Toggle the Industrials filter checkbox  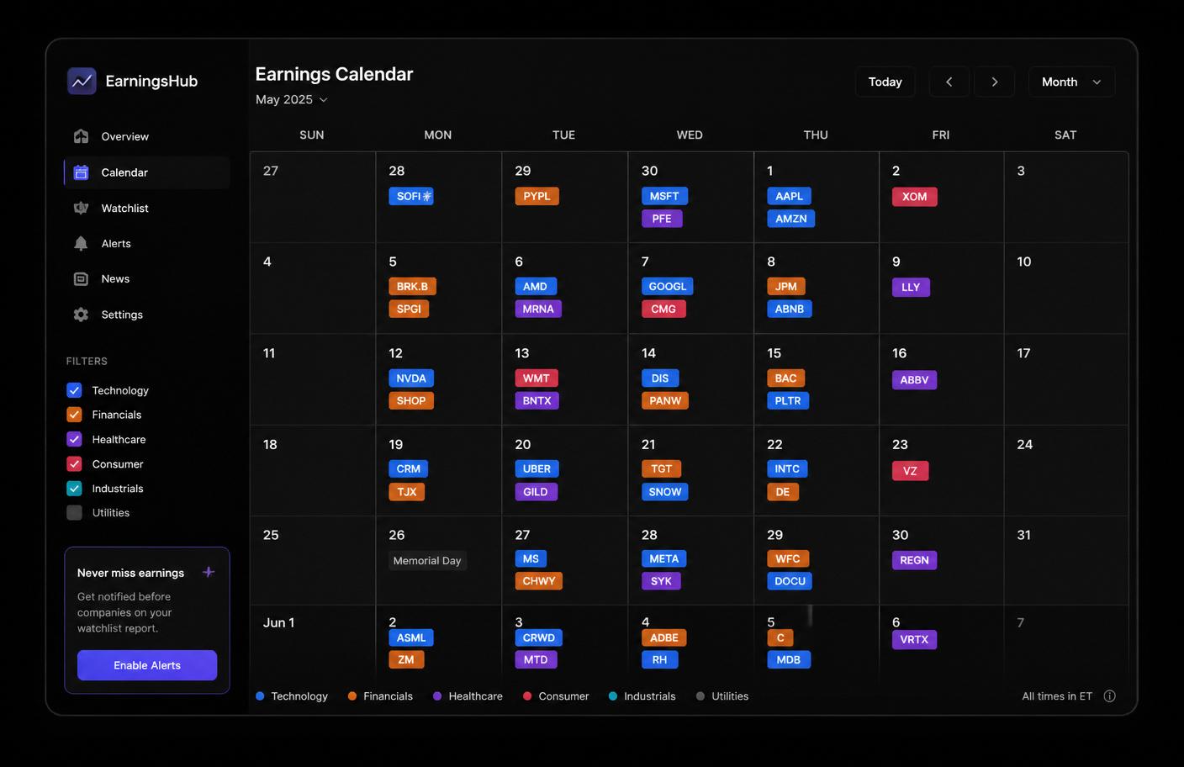(74, 488)
